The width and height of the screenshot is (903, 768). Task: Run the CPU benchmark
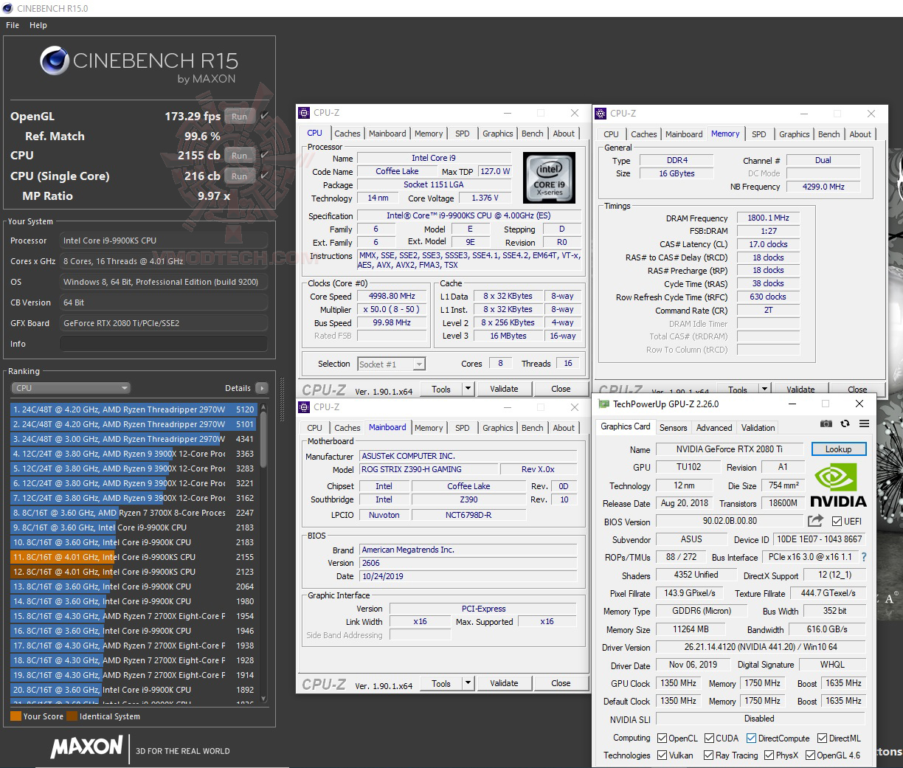[x=239, y=156]
